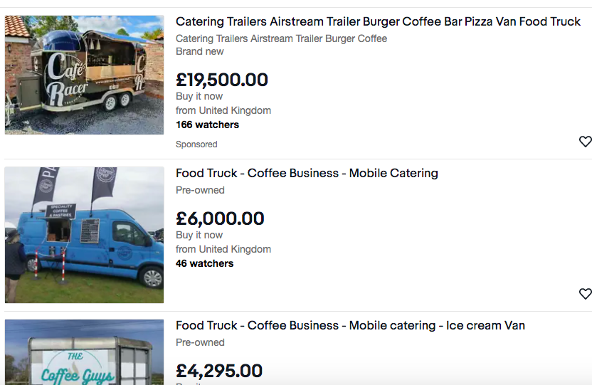592x385 pixels.
Task: Click the 166 watchers text
Action: (x=207, y=125)
